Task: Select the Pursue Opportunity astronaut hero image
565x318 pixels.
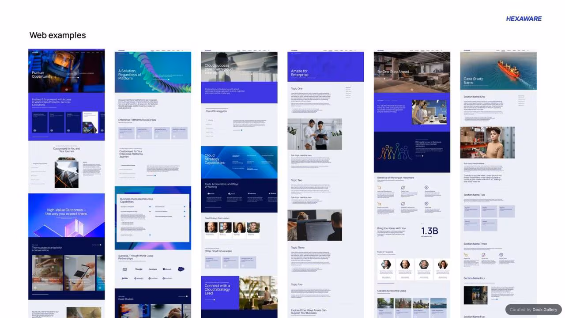Action: [x=67, y=71]
